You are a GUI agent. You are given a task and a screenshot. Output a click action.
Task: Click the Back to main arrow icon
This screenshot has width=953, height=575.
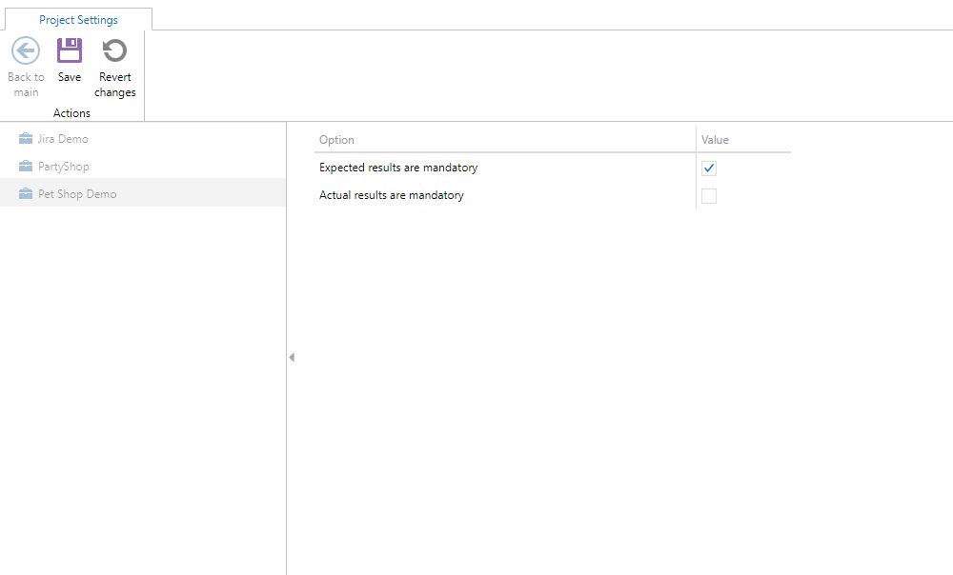[26, 50]
